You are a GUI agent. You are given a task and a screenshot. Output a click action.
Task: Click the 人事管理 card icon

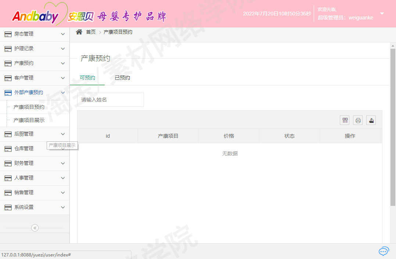click(x=8, y=178)
